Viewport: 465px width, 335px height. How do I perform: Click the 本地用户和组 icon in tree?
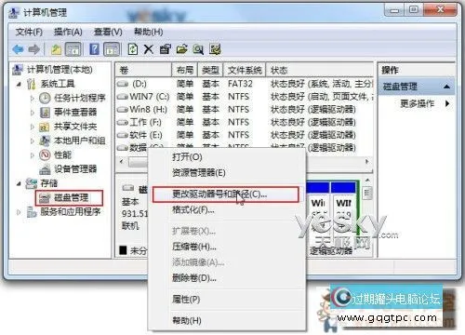pos(45,141)
